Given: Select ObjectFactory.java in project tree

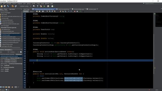Looking at the screenshot, I should coord(7,44).
